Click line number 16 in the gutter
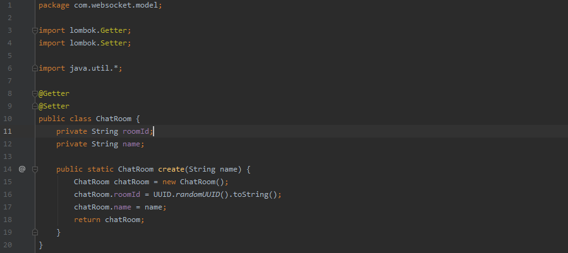568x253 pixels. coord(8,194)
